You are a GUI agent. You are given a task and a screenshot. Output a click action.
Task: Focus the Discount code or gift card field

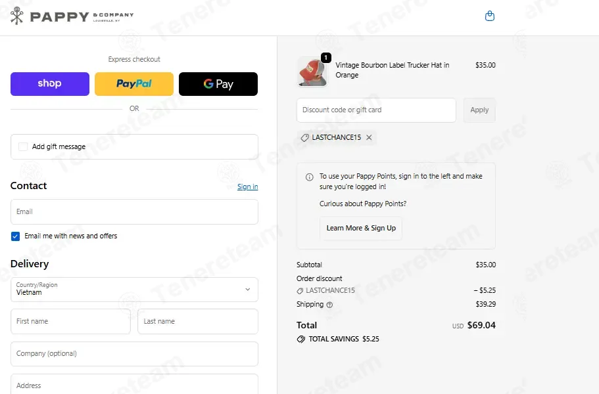376,110
